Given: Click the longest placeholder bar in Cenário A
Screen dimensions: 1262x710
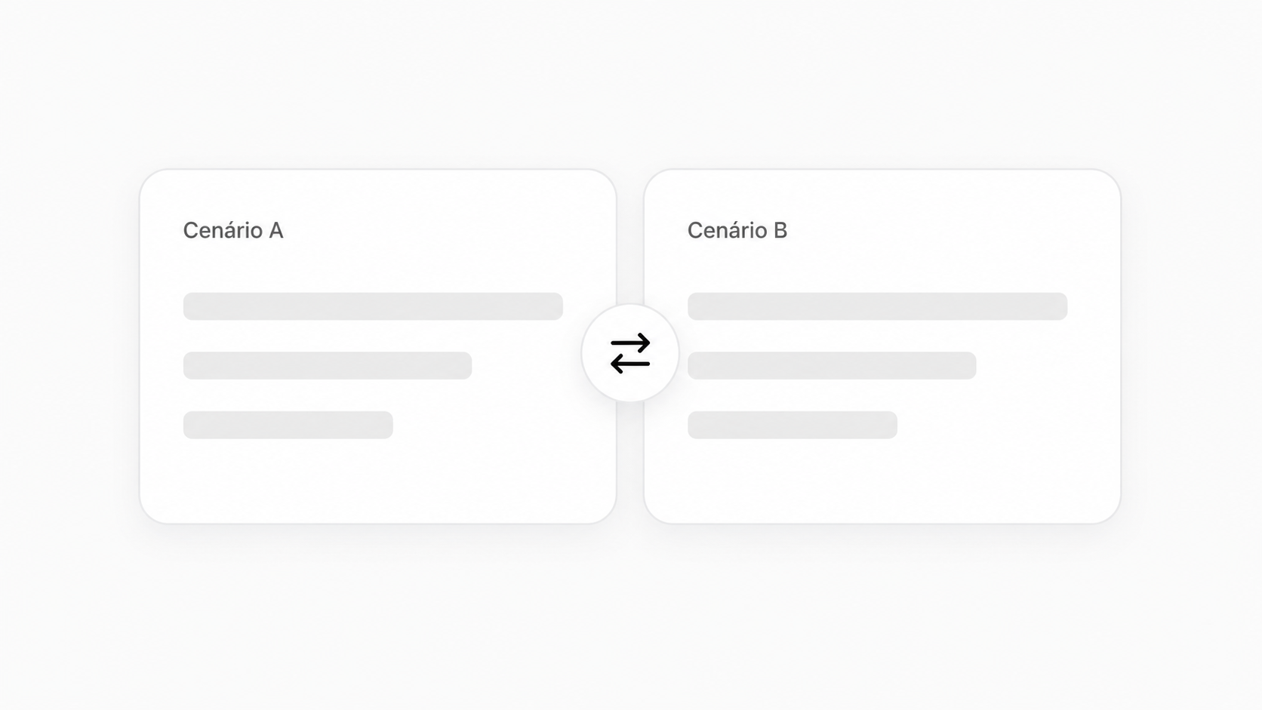Looking at the screenshot, I should point(373,306).
